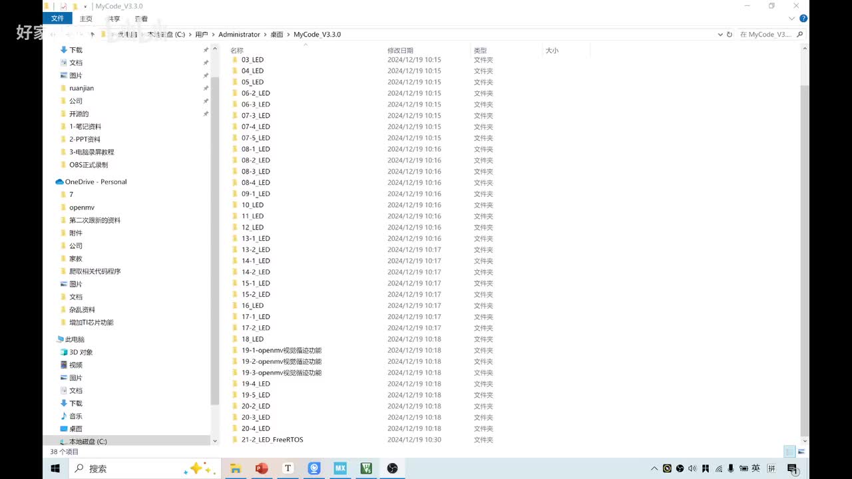The image size is (852, 479).
Task: Click the navigation pane scrollbar down arrow
Action: coord(214,440)
